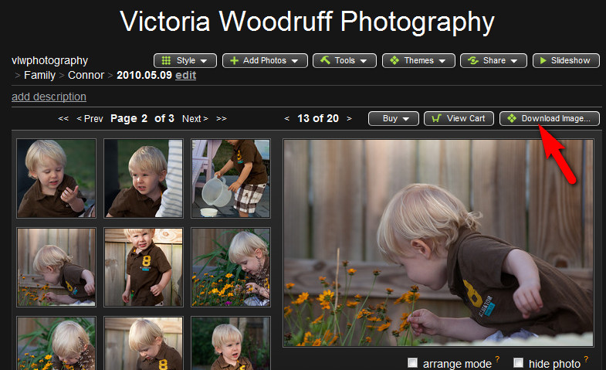
Task: Open the Add Photos dropdown
Action: pos(265,61)
